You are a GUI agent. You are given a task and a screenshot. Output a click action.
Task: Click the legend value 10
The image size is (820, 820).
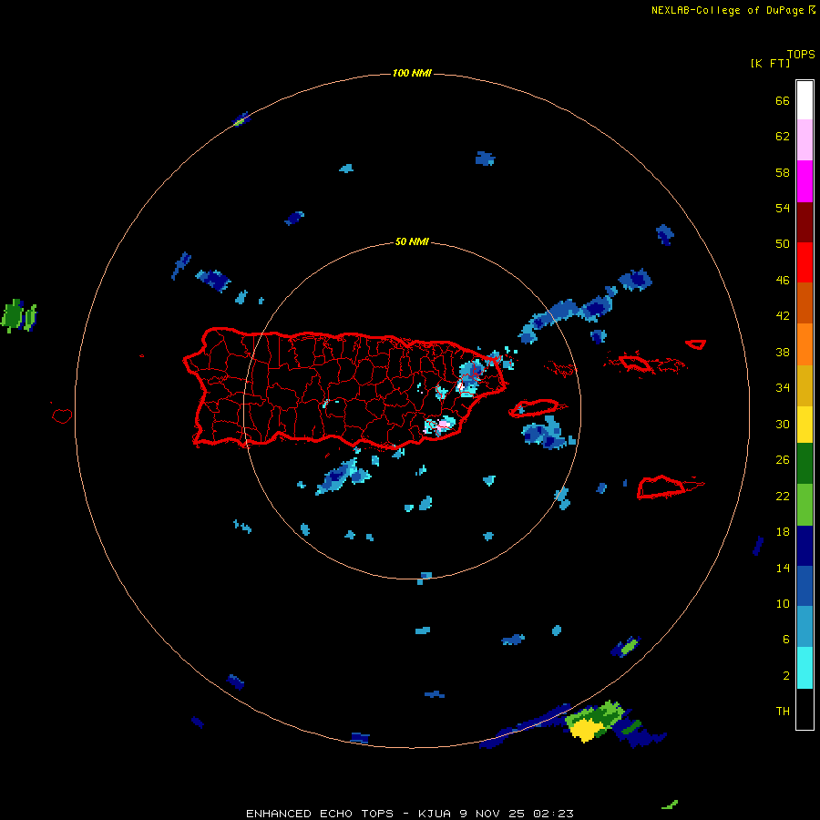783,604
